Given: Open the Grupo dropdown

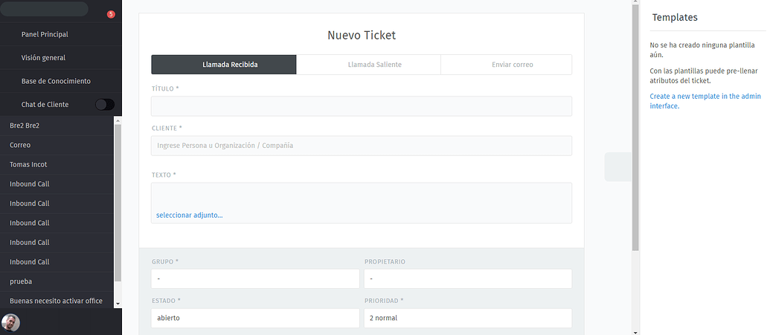Looking at the screenshot, I should pos(255,279).
